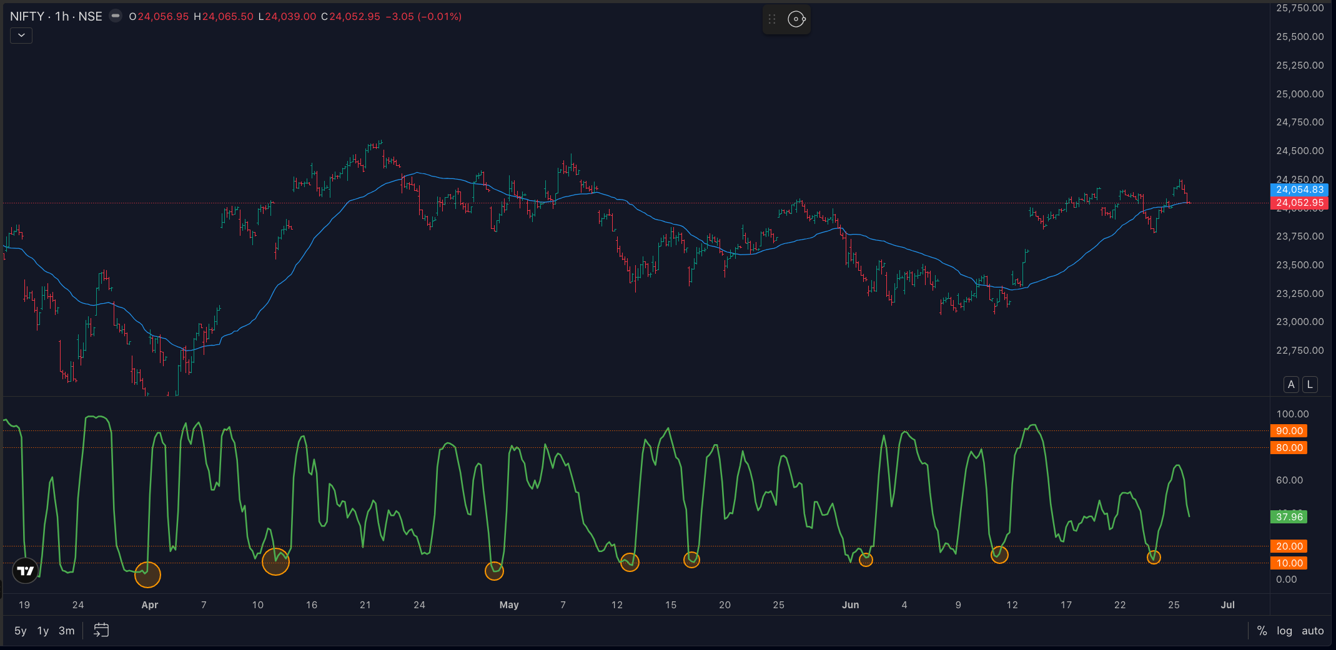1336x650 pixels.
Task: Click the market status pill beside NSE
Action: point(116,16)
